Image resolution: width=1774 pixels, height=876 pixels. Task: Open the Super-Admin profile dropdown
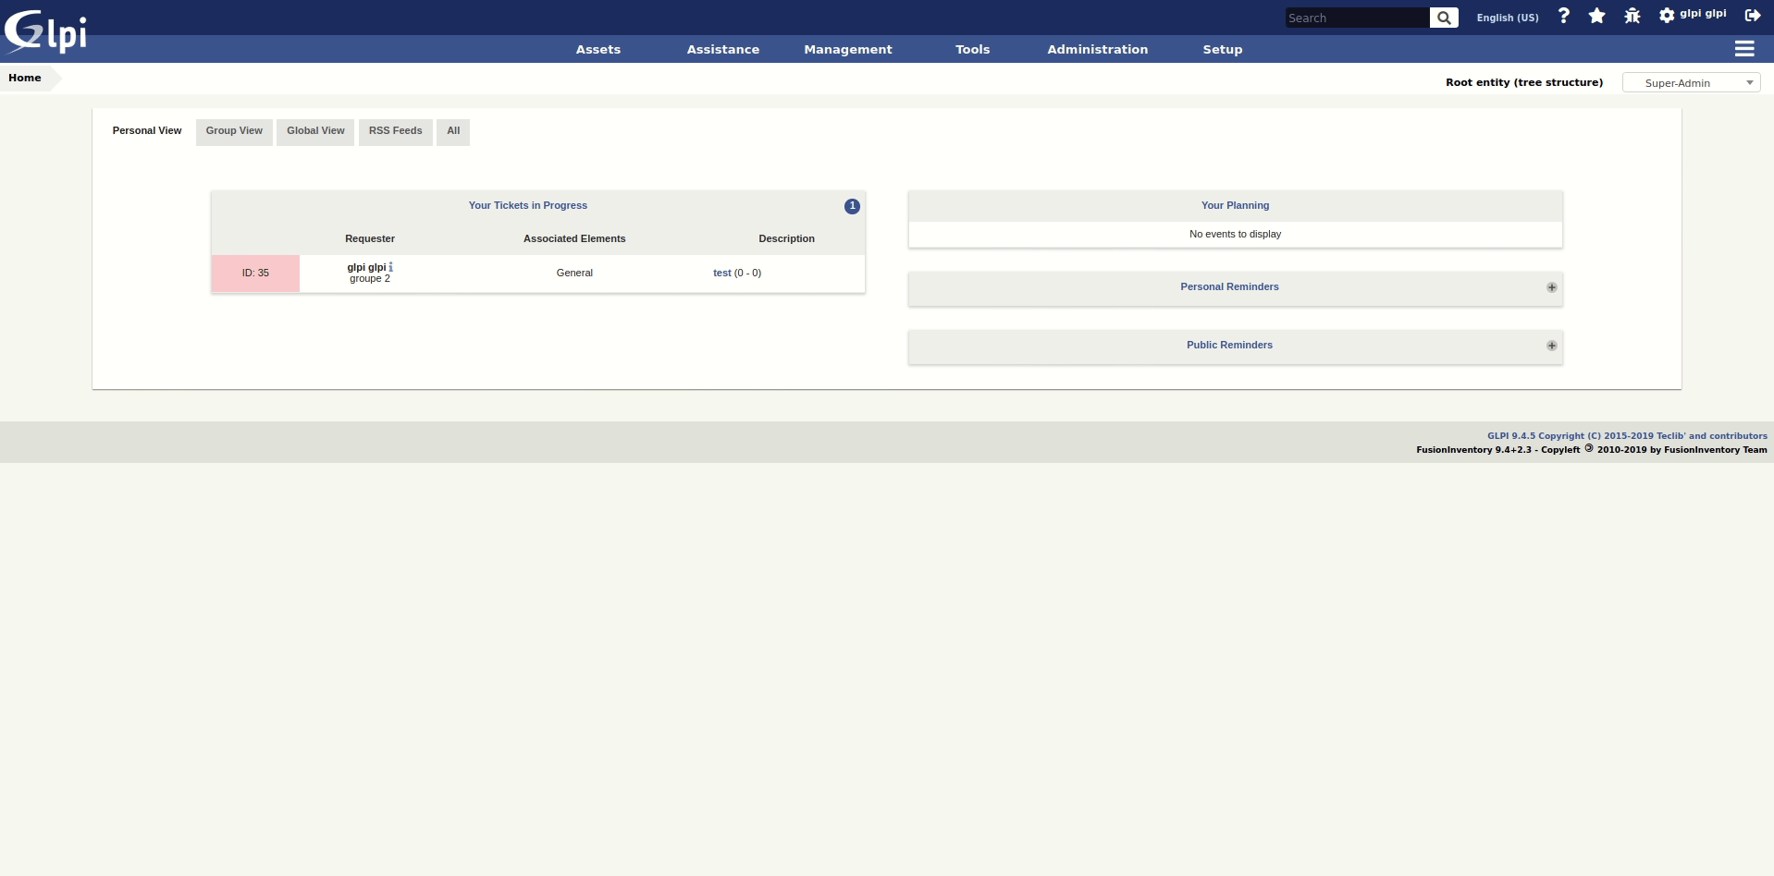point(1692,82)
